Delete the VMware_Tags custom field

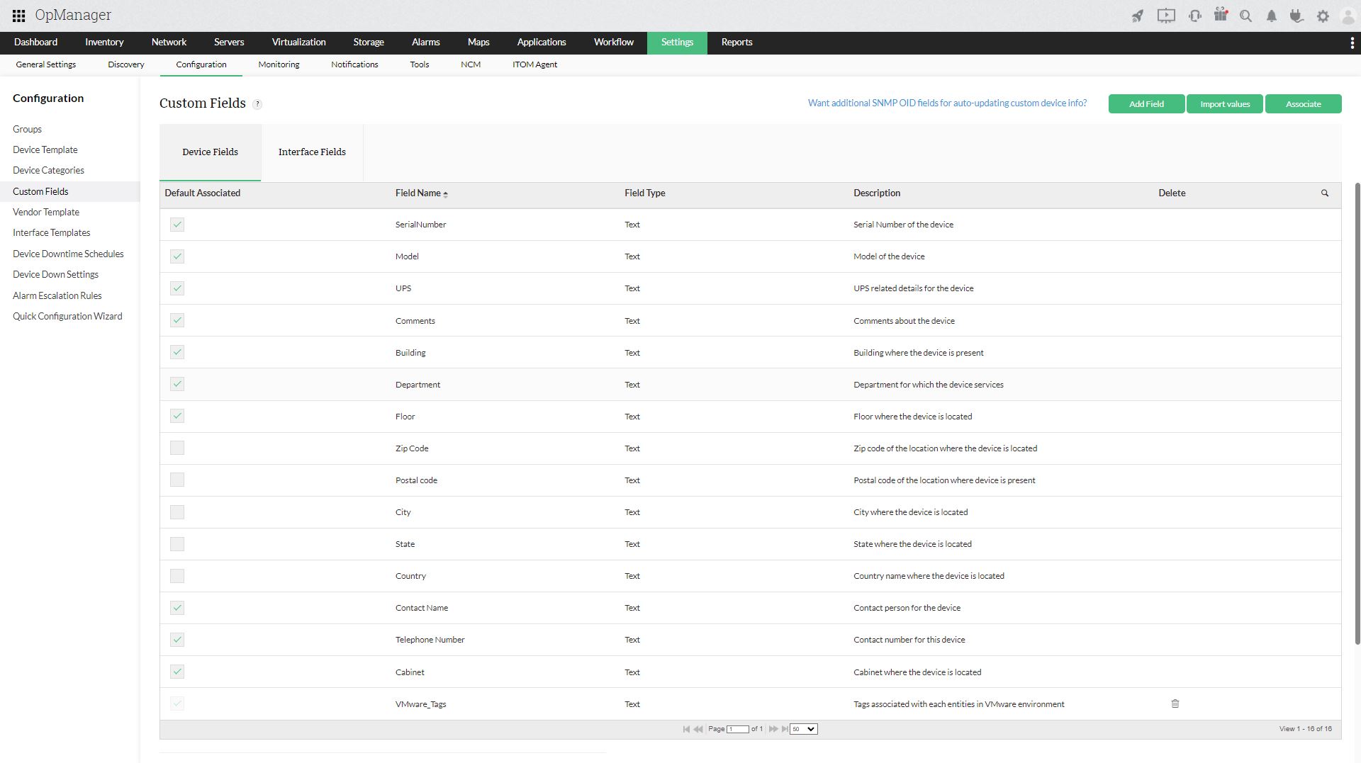click(x=1175, y=703)
